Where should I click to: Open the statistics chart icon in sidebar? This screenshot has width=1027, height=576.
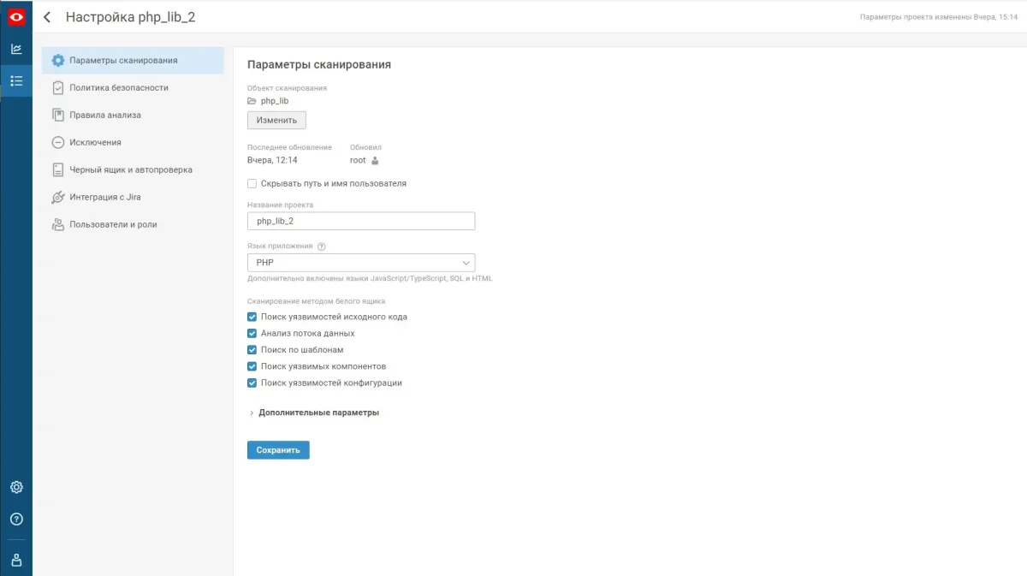(15, 49)
